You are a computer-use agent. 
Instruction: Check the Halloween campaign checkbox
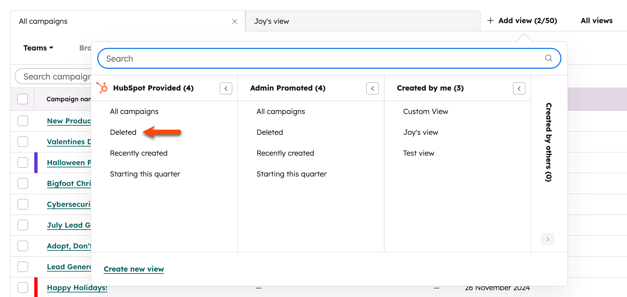tap(23, 163)
